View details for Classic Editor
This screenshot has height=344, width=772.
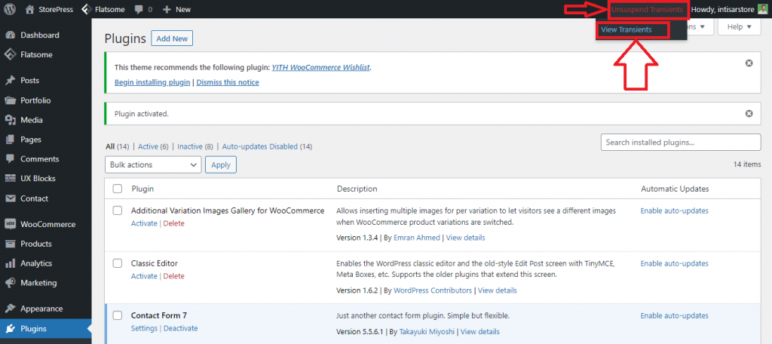[498, 290]
